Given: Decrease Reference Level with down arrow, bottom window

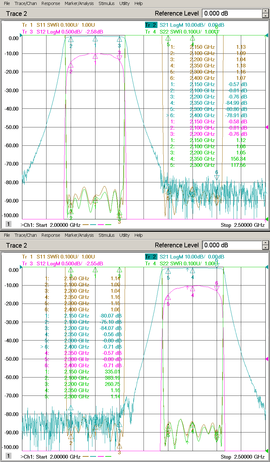Looking at the screenshot, I should [265, 248].
